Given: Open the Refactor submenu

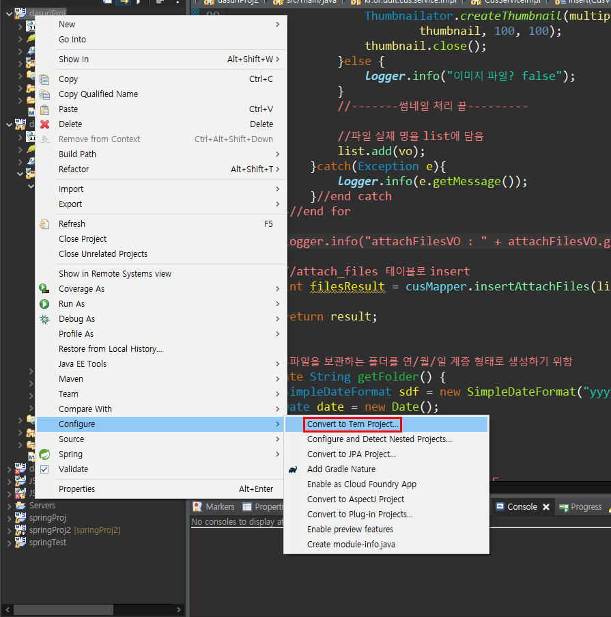Looking at the screenshot, I should coord(162,169).
